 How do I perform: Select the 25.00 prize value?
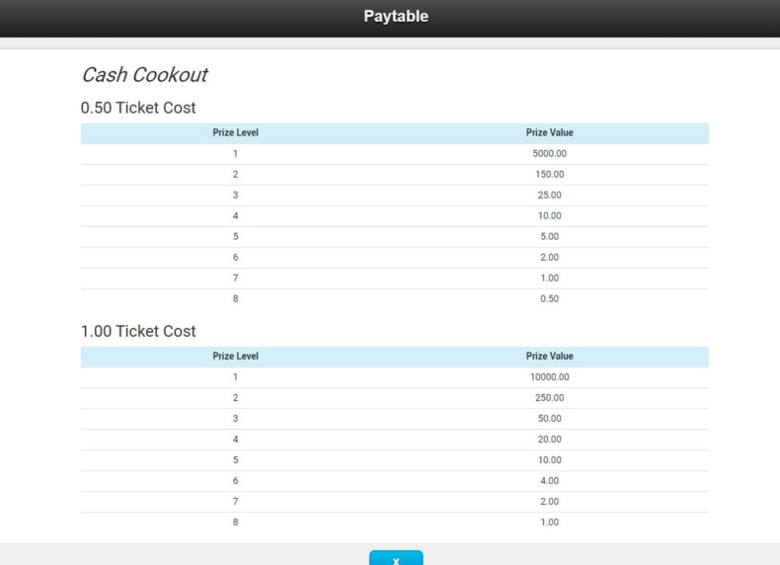tap(549, 196)
